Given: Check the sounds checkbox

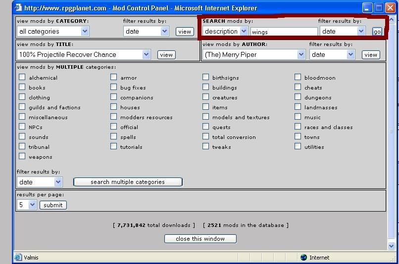Looking at the screenshot, I should point(22,136).
